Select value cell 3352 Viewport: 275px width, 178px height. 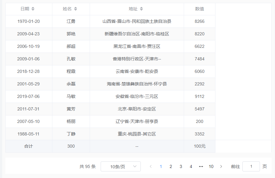click(x=199, y=134)
